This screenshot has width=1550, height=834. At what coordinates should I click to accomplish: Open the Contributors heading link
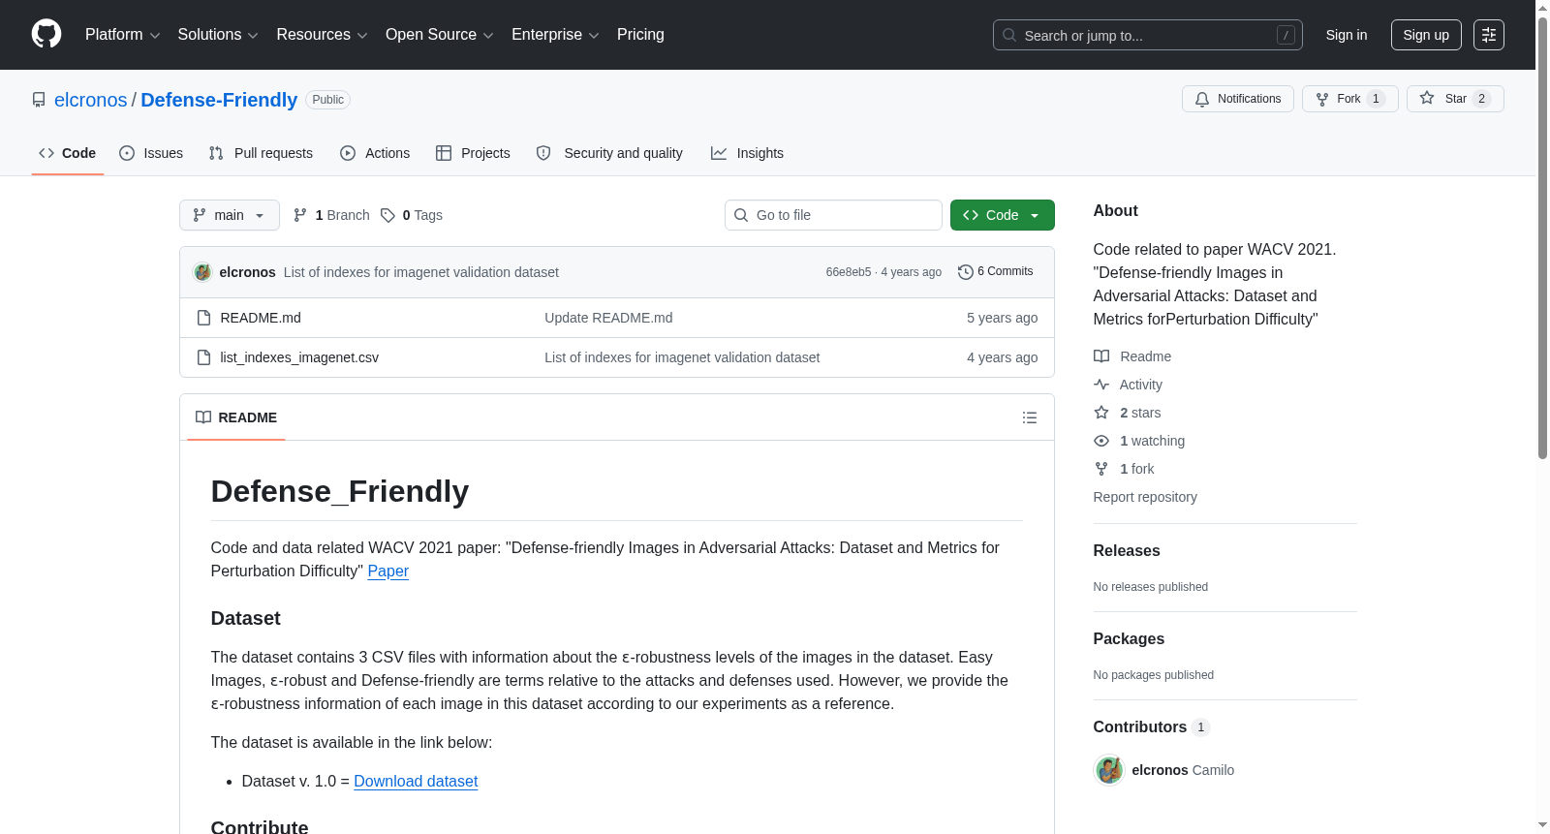(x=1152, y=726)
